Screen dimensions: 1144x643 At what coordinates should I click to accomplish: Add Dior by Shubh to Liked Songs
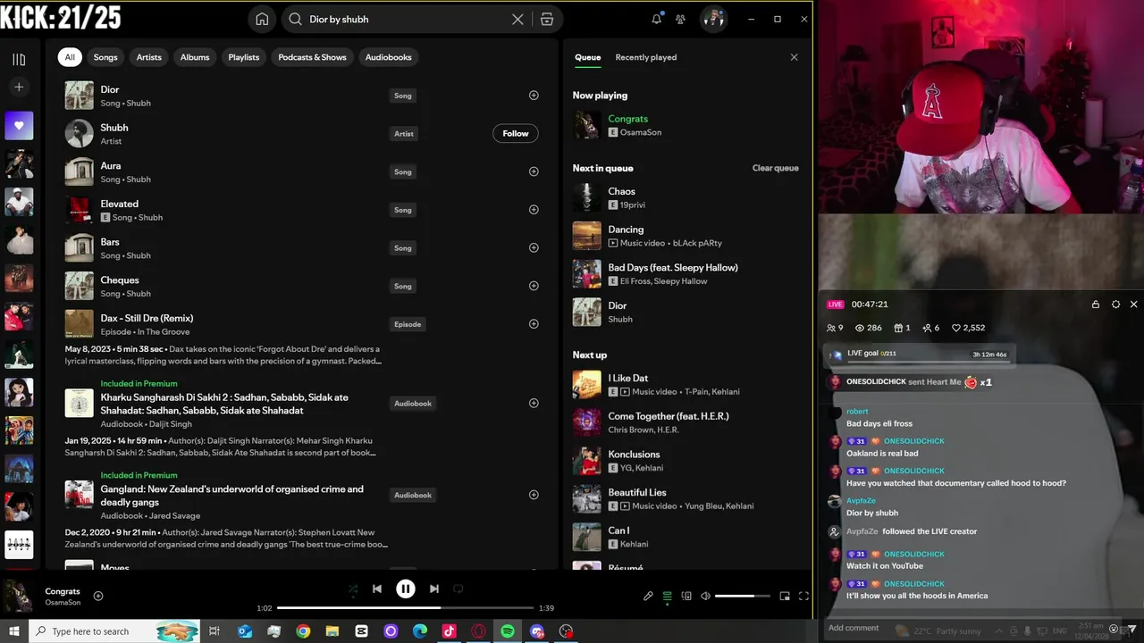[534, 96]
